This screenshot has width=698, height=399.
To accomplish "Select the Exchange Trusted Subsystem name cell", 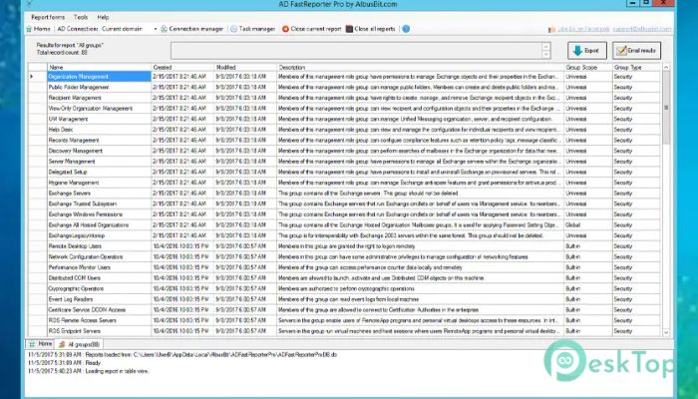I will 99,203.
